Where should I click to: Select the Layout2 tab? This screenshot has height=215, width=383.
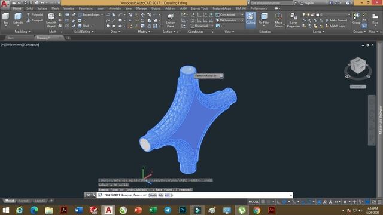[x=39, y=201]
